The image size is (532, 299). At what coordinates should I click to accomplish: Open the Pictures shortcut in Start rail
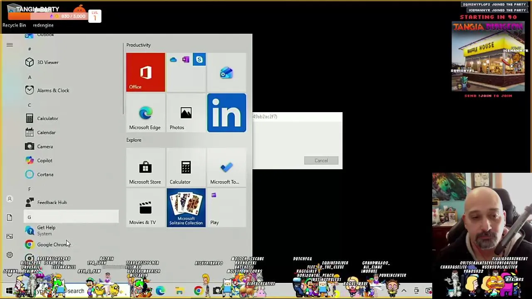10,236
